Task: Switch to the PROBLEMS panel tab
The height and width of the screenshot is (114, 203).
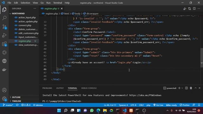Action: [x=47, y=88]
